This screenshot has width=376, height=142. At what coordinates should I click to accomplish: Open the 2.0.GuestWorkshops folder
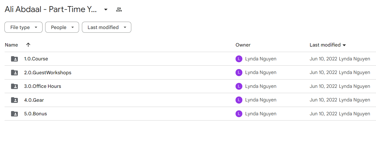[x=48, y=72]
